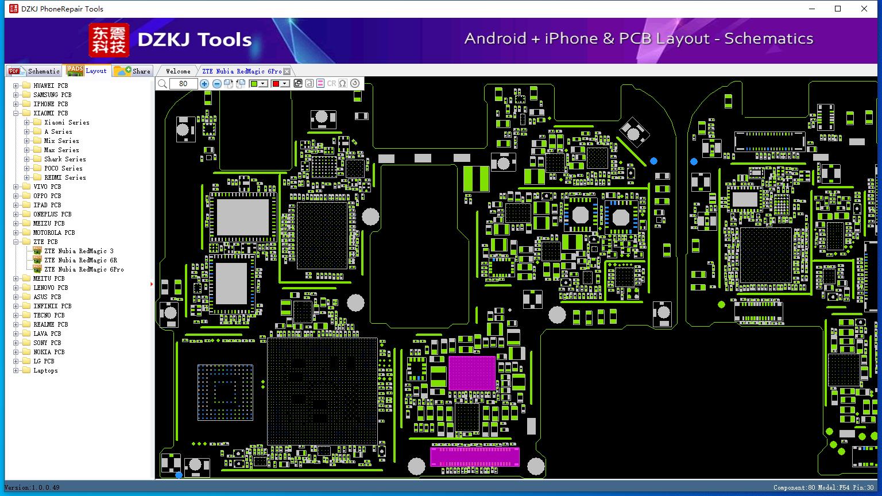Click the folder icon next to SONY PCB
882x496 pixels.
[26, 343]
